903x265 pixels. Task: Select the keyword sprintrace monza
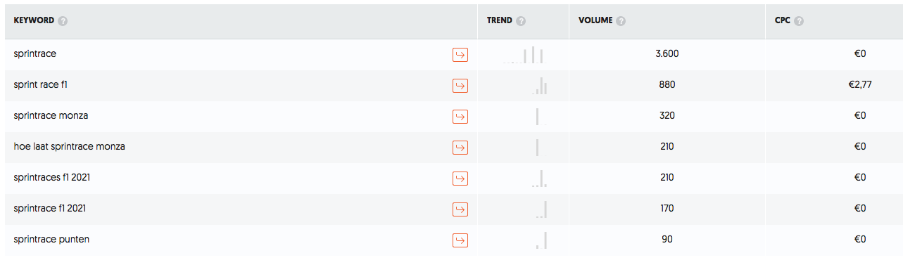[51, 115]
